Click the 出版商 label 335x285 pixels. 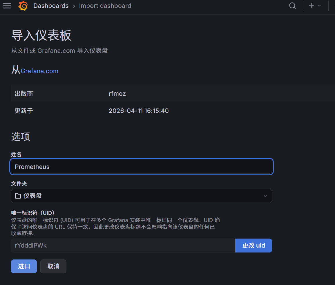coord(24,94)
